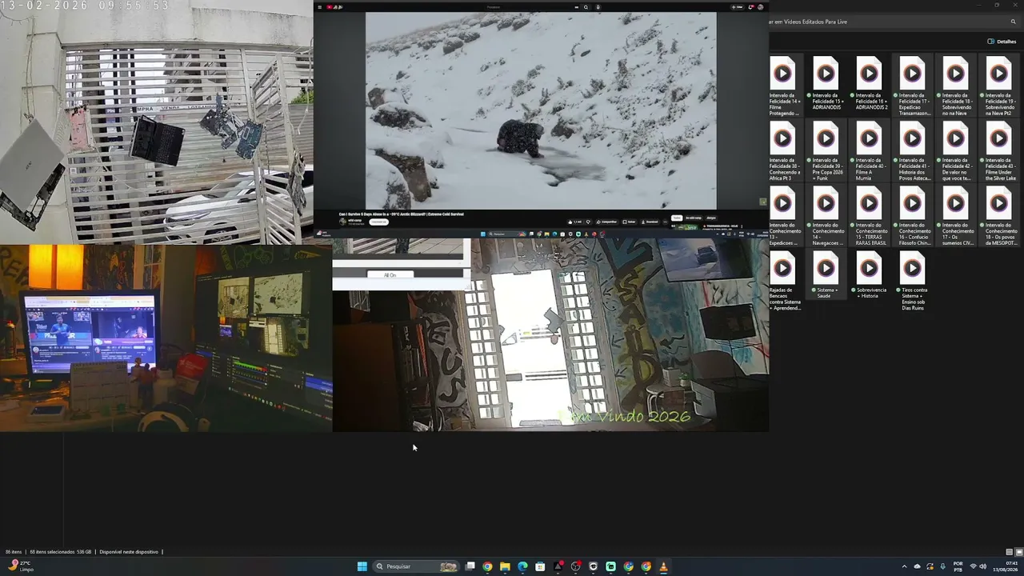
Task: Select Intervalo da Felicidade 38 - Conhecendo a Africa Pt 3
Action: 786,151
